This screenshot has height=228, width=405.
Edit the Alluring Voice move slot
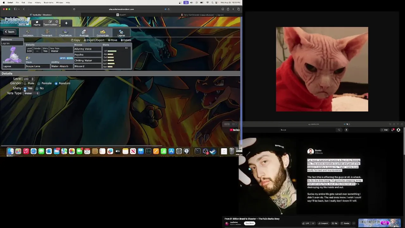click(x=88, y=49)
